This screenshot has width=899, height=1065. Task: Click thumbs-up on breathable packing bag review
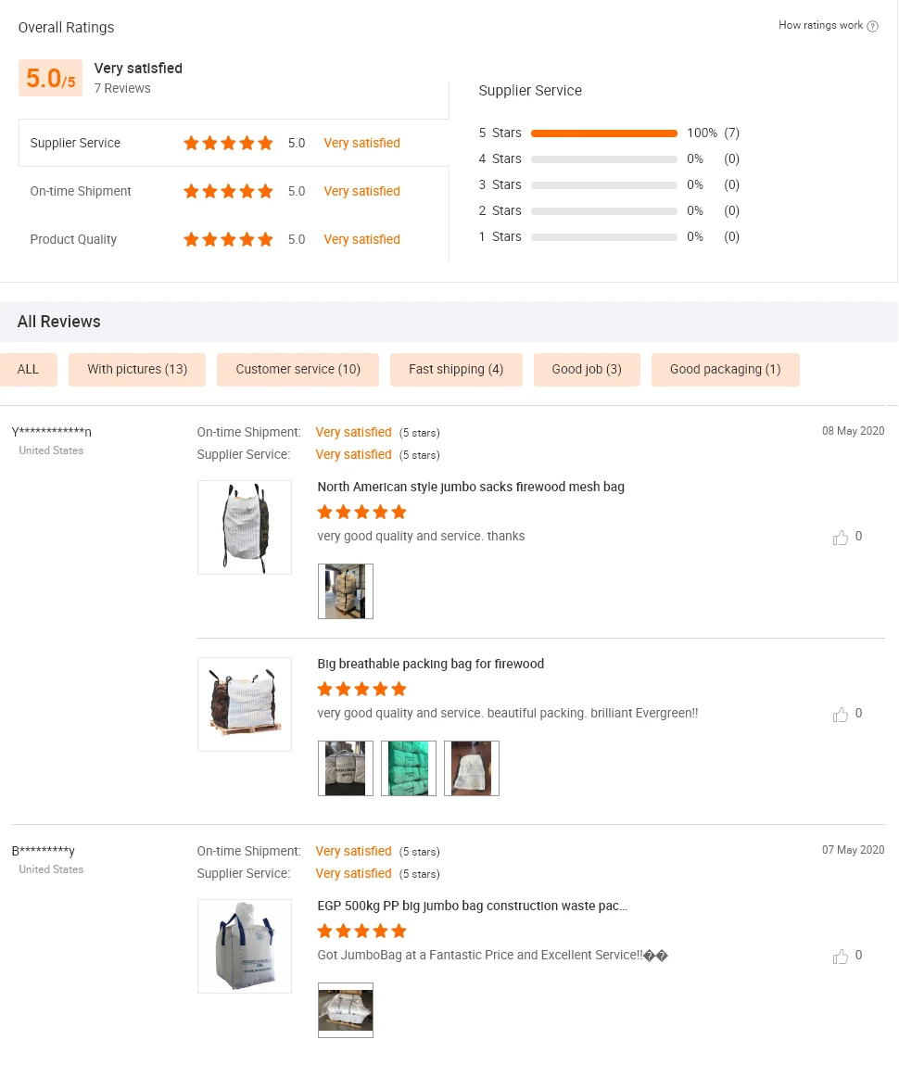click(x=841, y=715)
